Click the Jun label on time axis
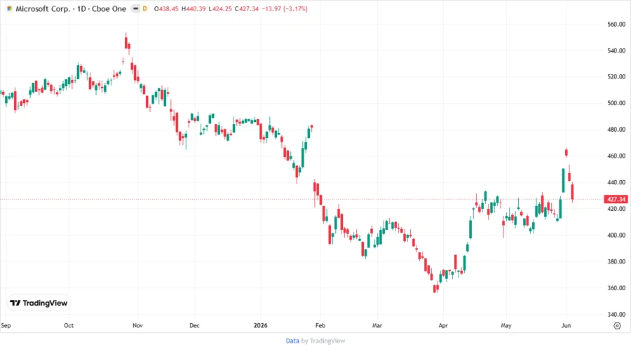 (x=566, y=326)
